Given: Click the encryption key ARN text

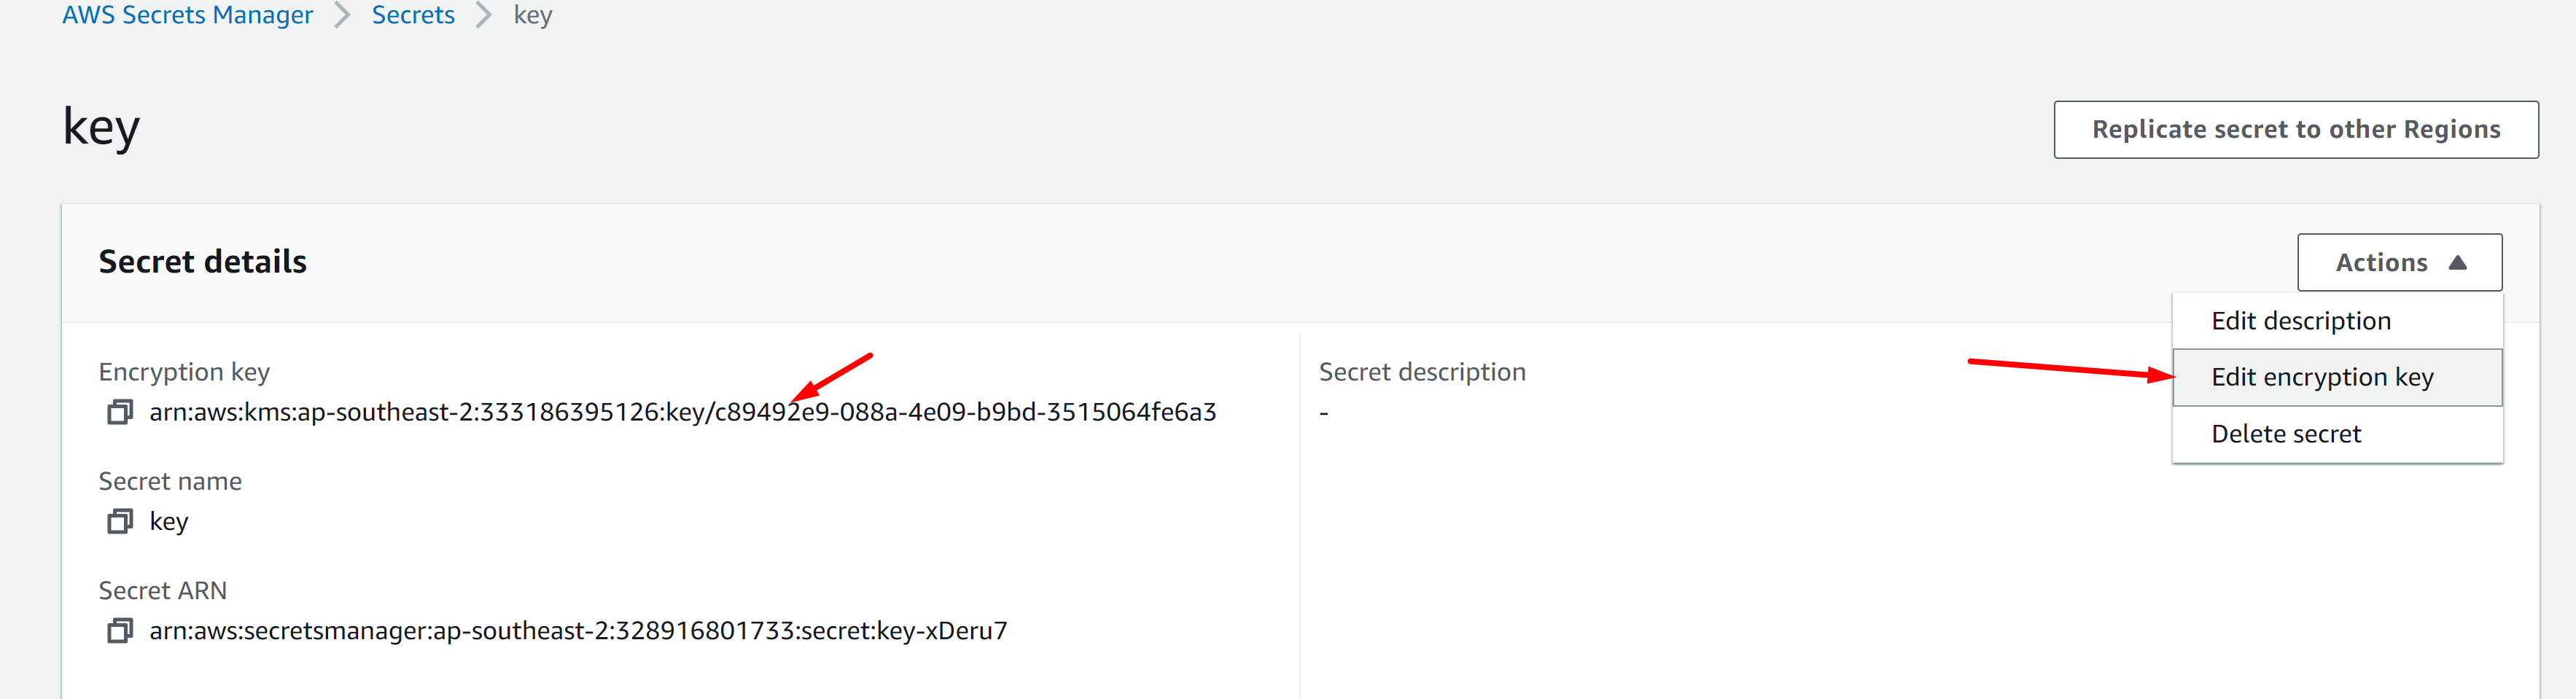Looking at the screenshot, I should pos(683,411).
